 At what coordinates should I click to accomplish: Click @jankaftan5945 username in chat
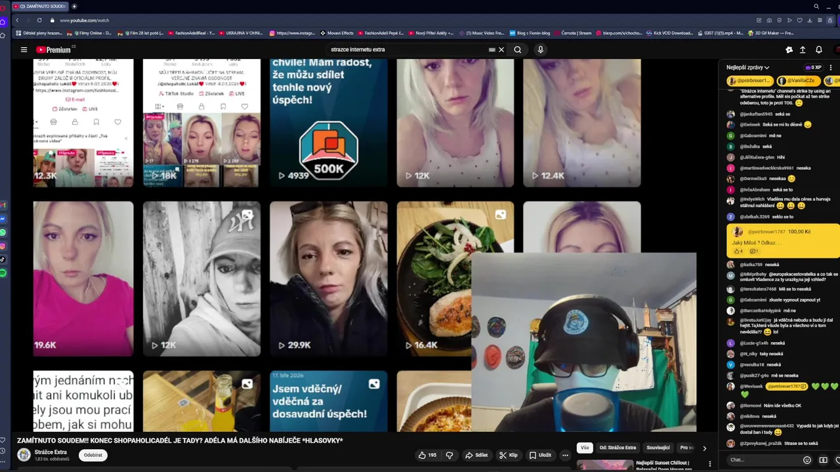[756, 114]
